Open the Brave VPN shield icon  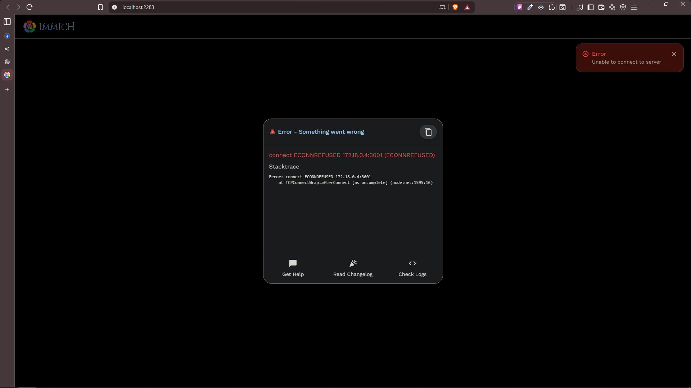click(x=623, y=7)
